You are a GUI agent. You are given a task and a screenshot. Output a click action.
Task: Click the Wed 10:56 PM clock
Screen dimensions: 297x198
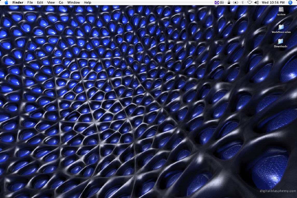click(273, 2)
